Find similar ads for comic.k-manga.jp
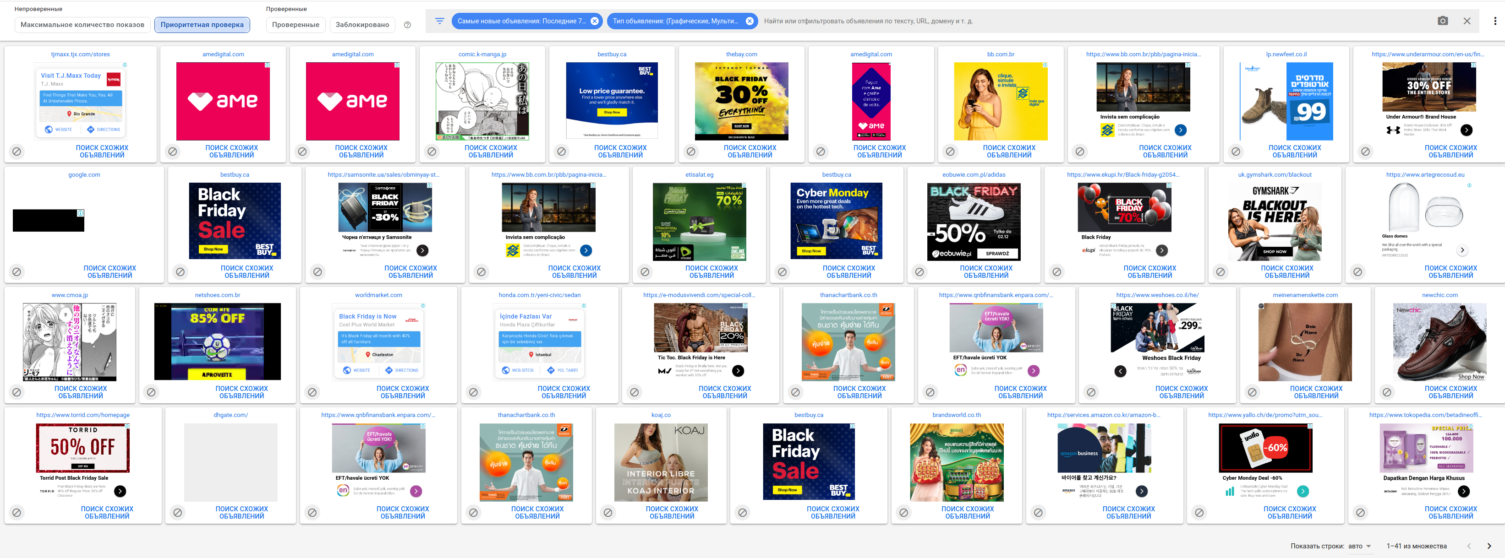This screenshot has width=1505, height=558. click(x=490, y=152)
